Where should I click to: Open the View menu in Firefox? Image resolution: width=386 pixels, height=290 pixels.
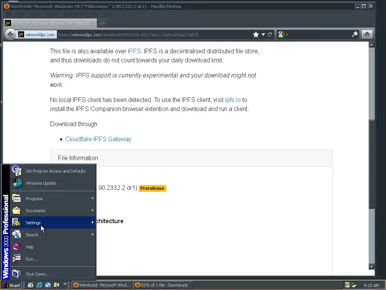35,14
